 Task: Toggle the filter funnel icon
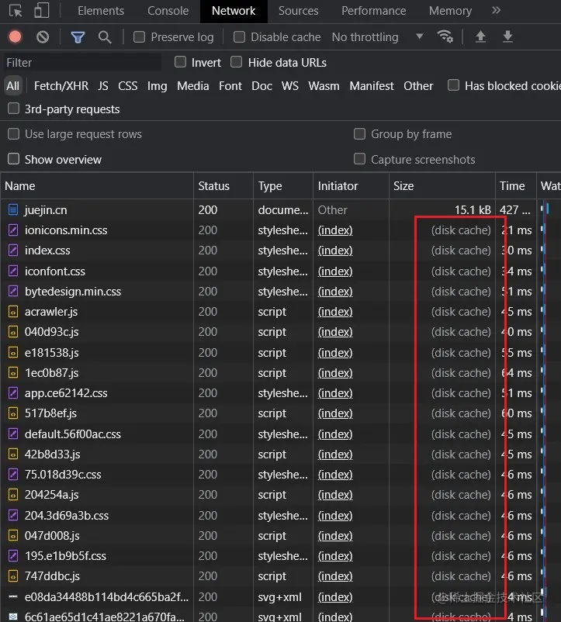click(78, 37)
